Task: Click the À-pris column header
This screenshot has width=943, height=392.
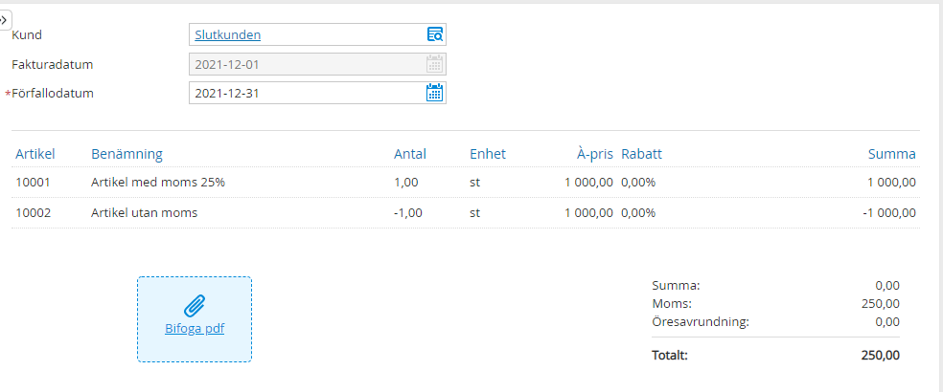Action: point(594,154)
